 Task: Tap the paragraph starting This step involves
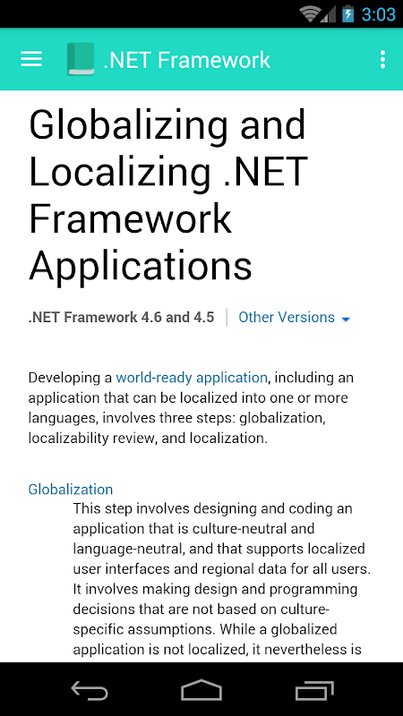pos(222,578)
